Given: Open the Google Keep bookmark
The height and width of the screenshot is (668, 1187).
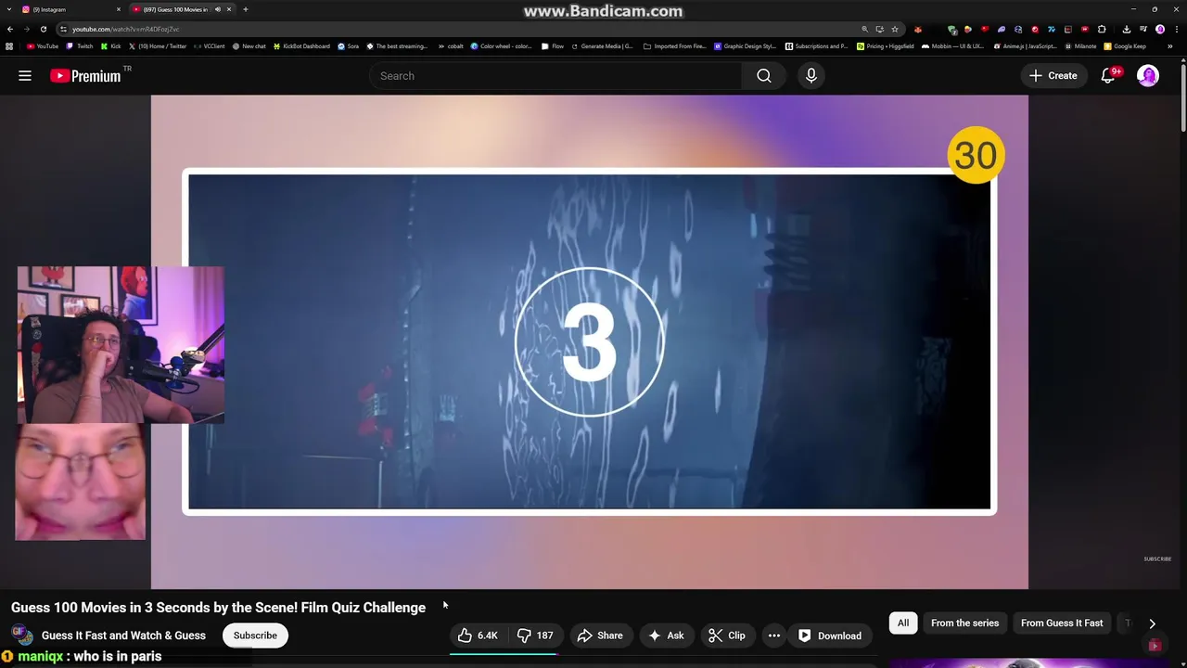Looking at the screenshot, I should point(1125,45).
